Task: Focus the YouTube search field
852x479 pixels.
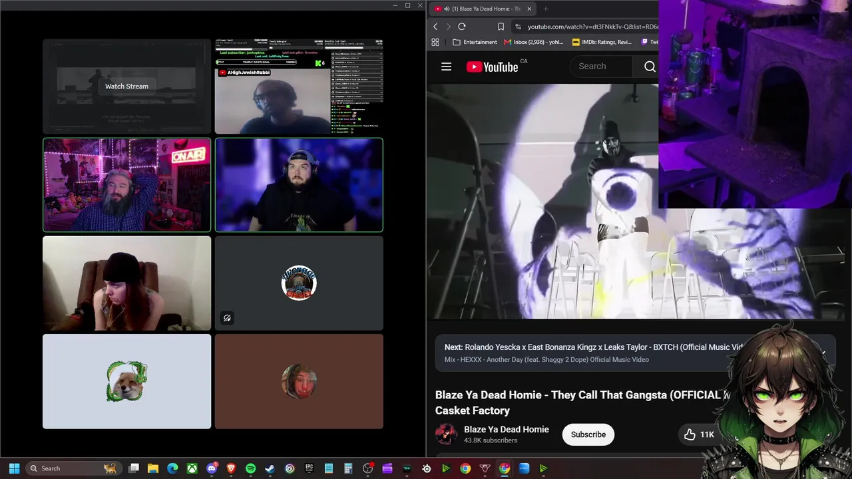Action: click(602, 67)
